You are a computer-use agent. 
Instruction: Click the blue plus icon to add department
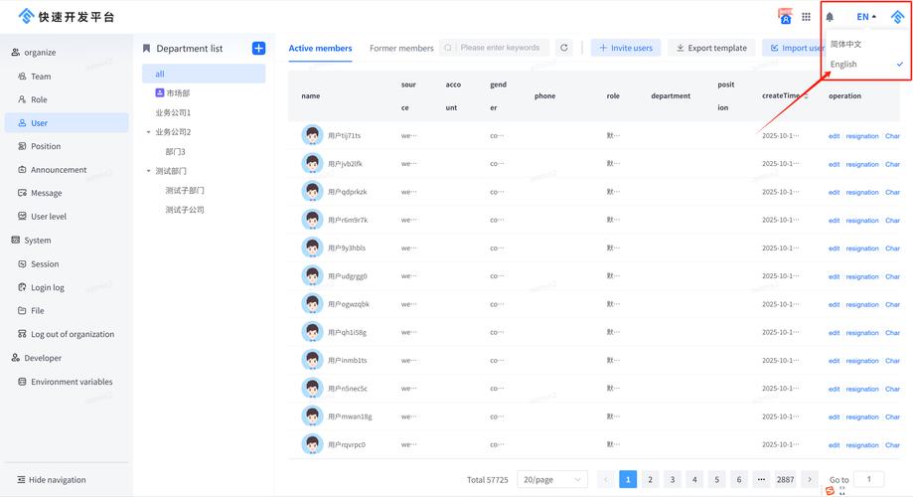click(x=258, y=48)
